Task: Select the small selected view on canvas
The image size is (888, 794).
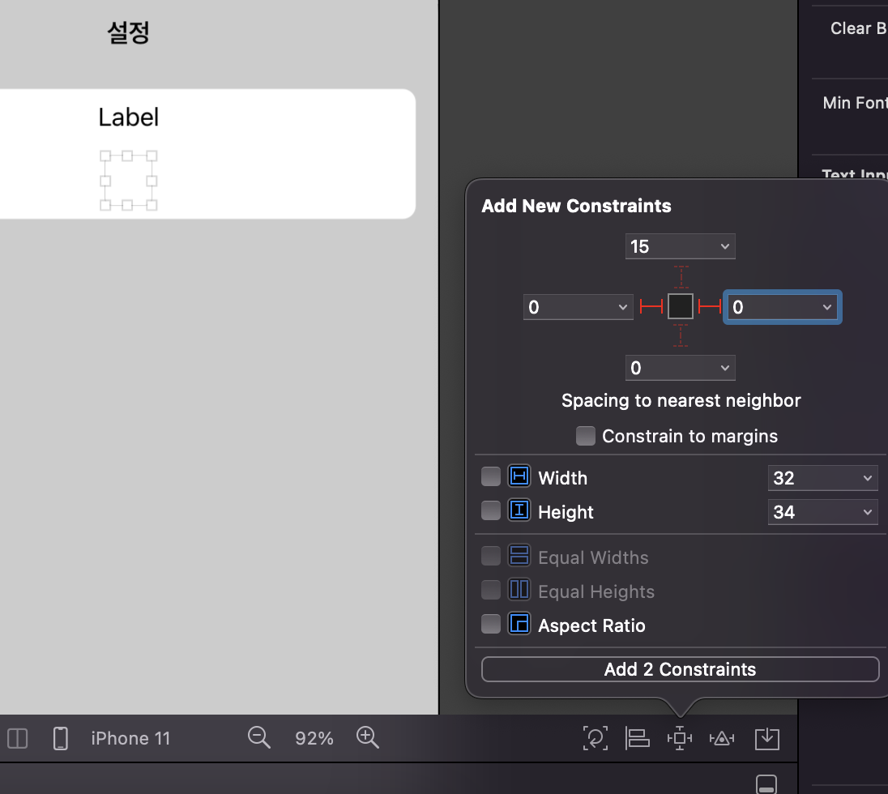Action: [x=128, y=181]
